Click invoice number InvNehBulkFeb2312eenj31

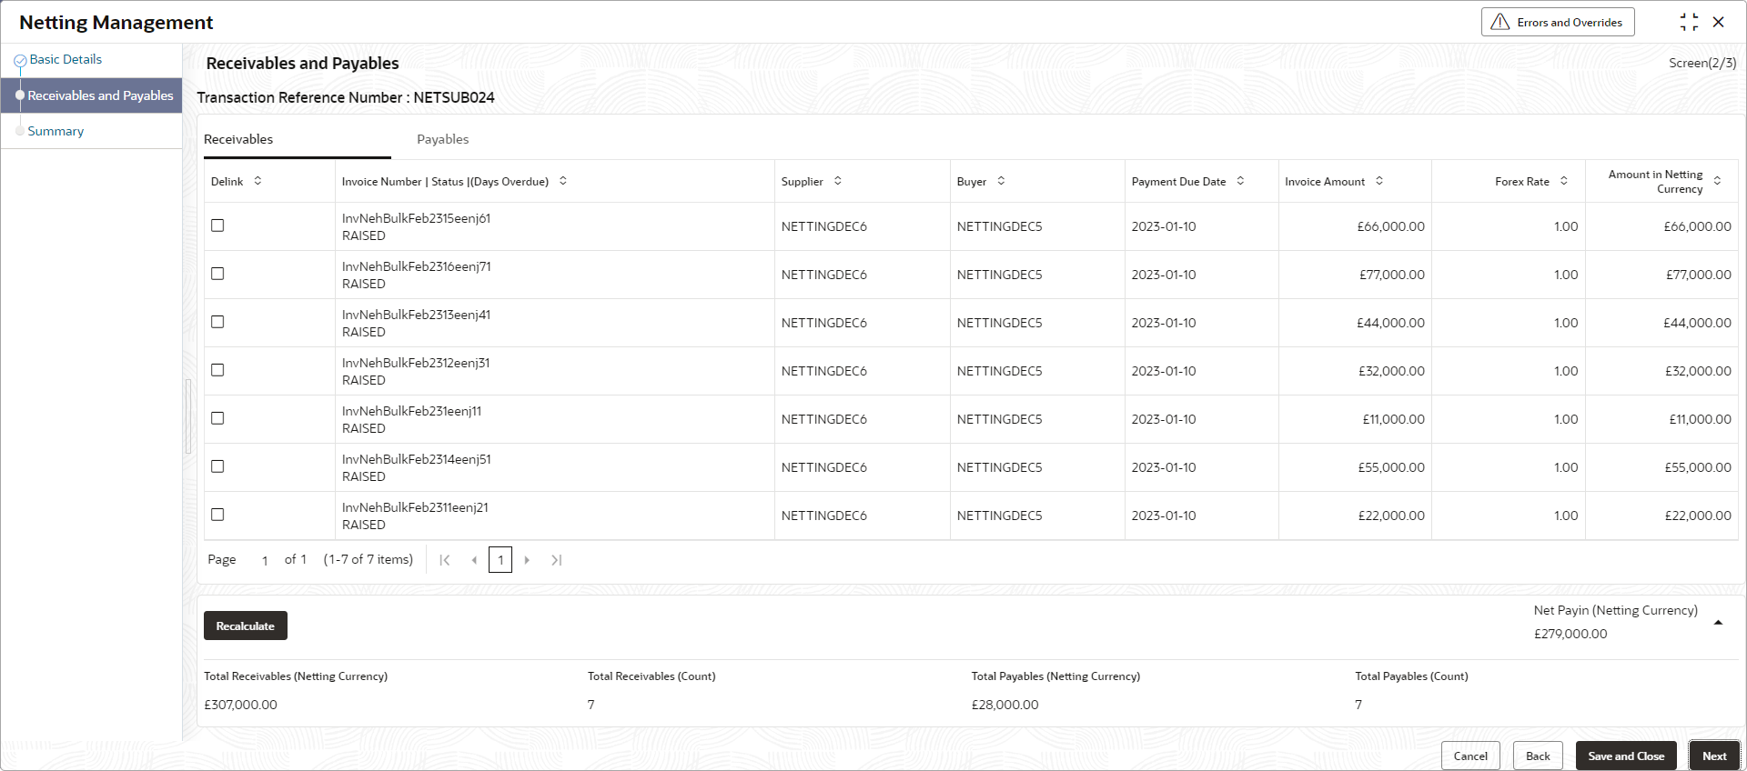(x=416, y=363)
